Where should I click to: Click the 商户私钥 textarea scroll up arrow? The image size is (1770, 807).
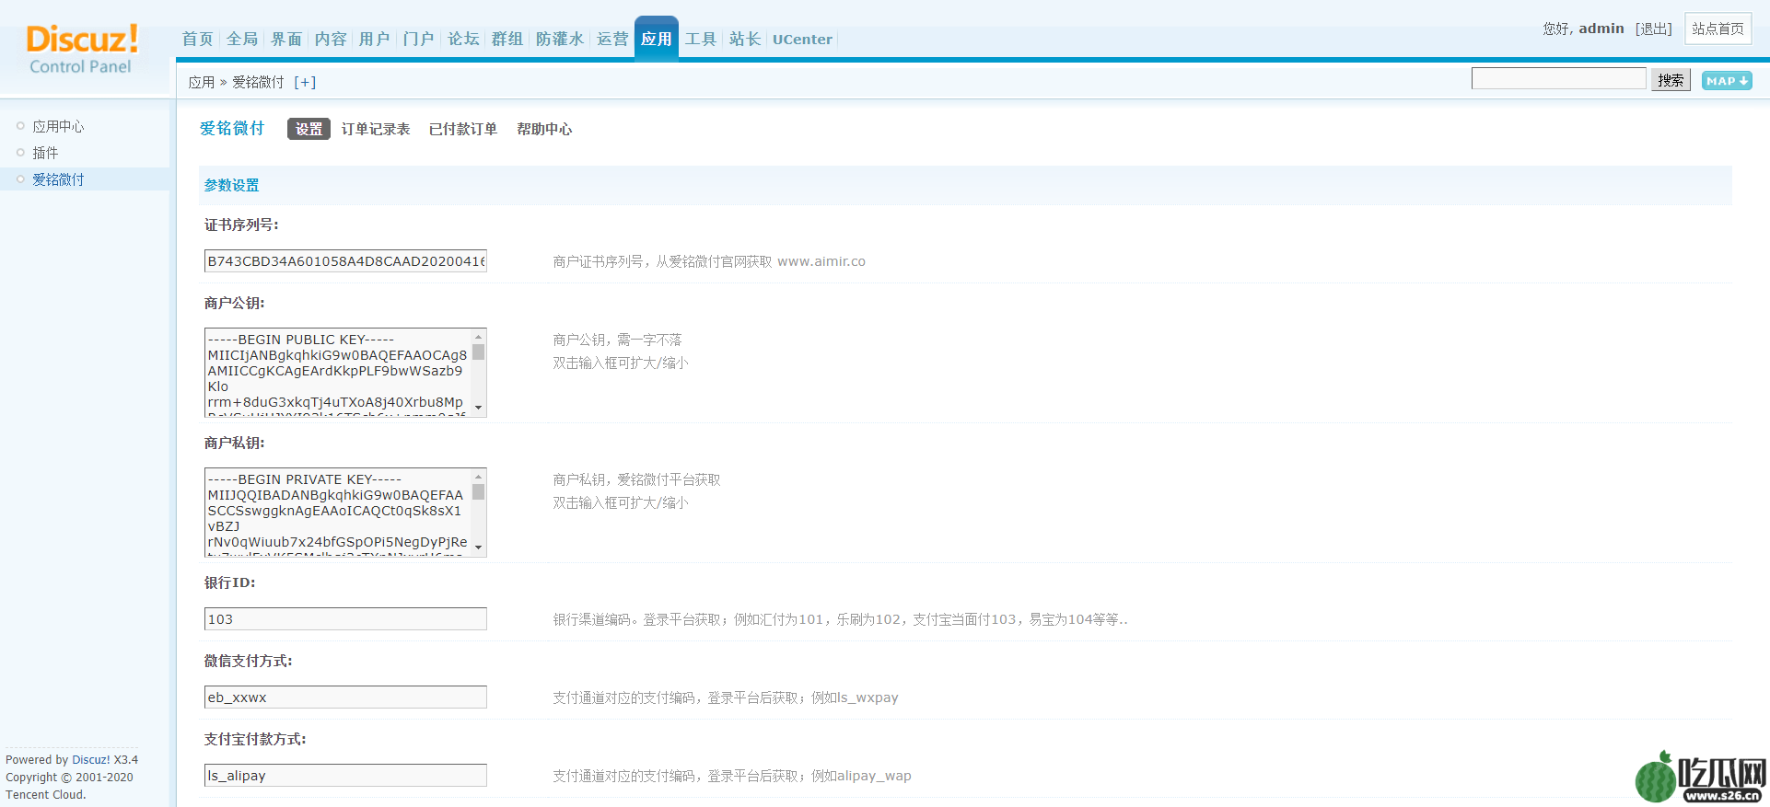479,477
